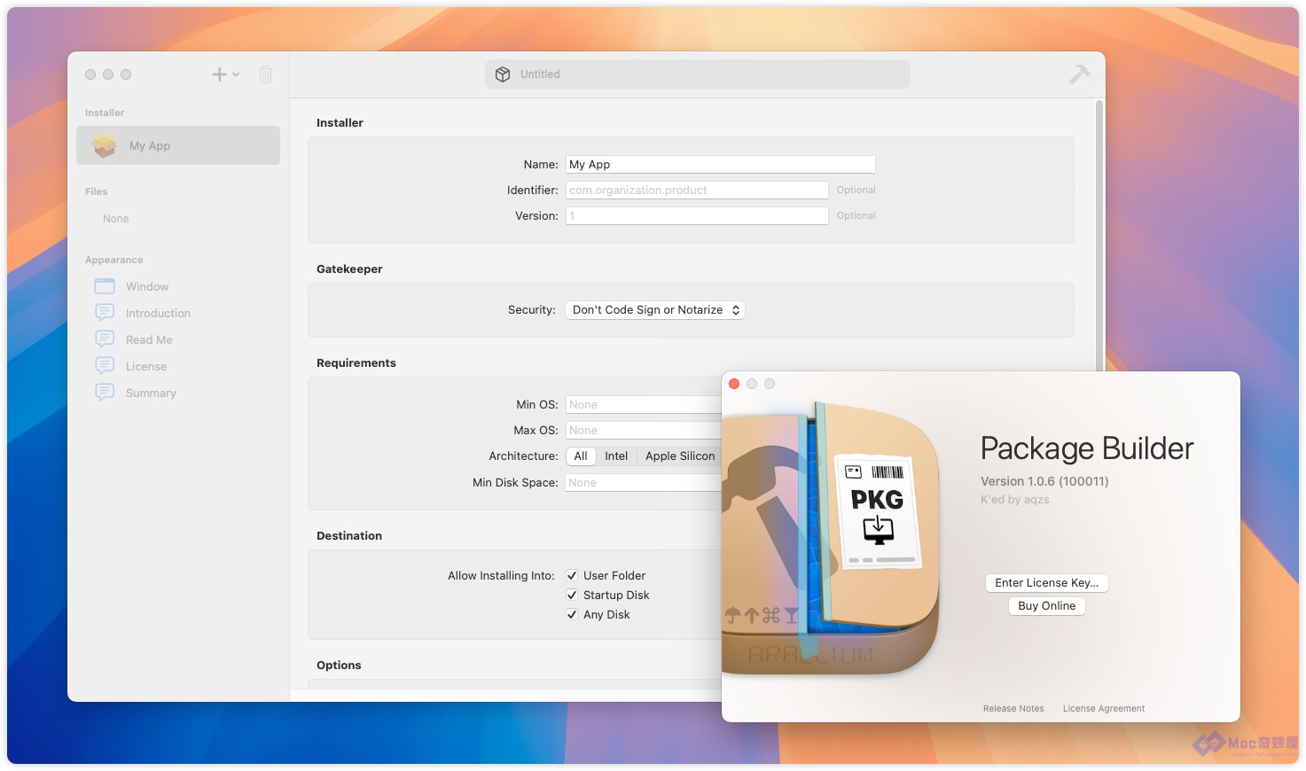Select the All architecture segment

[x=581, y=456]
